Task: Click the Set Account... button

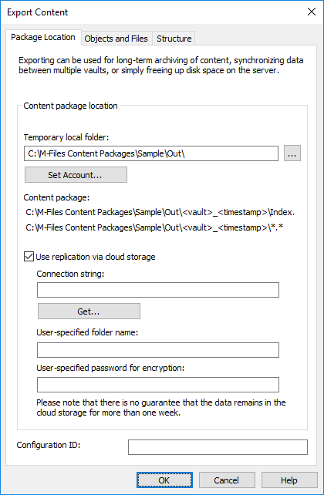Action: [x=76, y=175]
